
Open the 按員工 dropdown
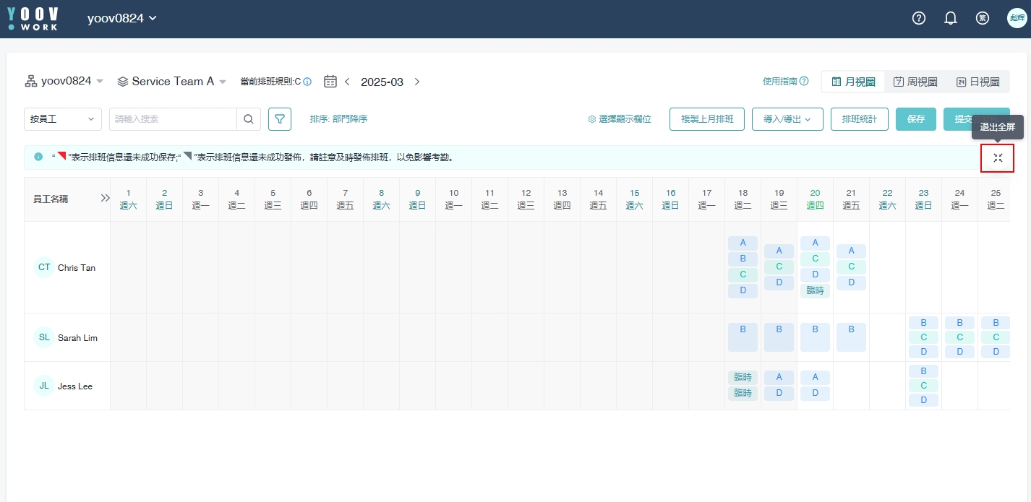[x=63, y=119]
